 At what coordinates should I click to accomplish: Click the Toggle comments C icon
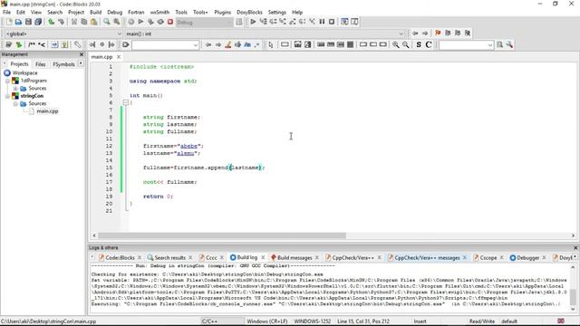pyautogui.click(x=429, y=44)
